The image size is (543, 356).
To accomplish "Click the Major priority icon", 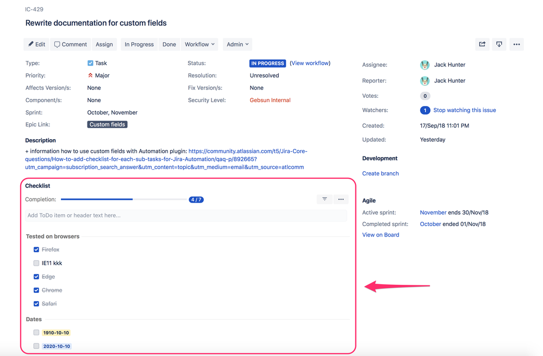I will coord(90,75).
